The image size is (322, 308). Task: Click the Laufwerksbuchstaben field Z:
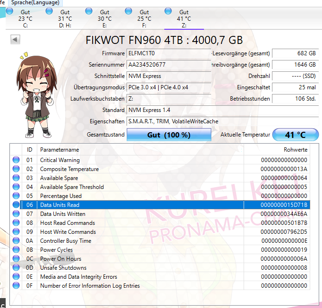(x=169, y=99)
